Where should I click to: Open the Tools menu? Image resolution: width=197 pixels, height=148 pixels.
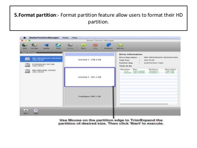click(65, 38)
